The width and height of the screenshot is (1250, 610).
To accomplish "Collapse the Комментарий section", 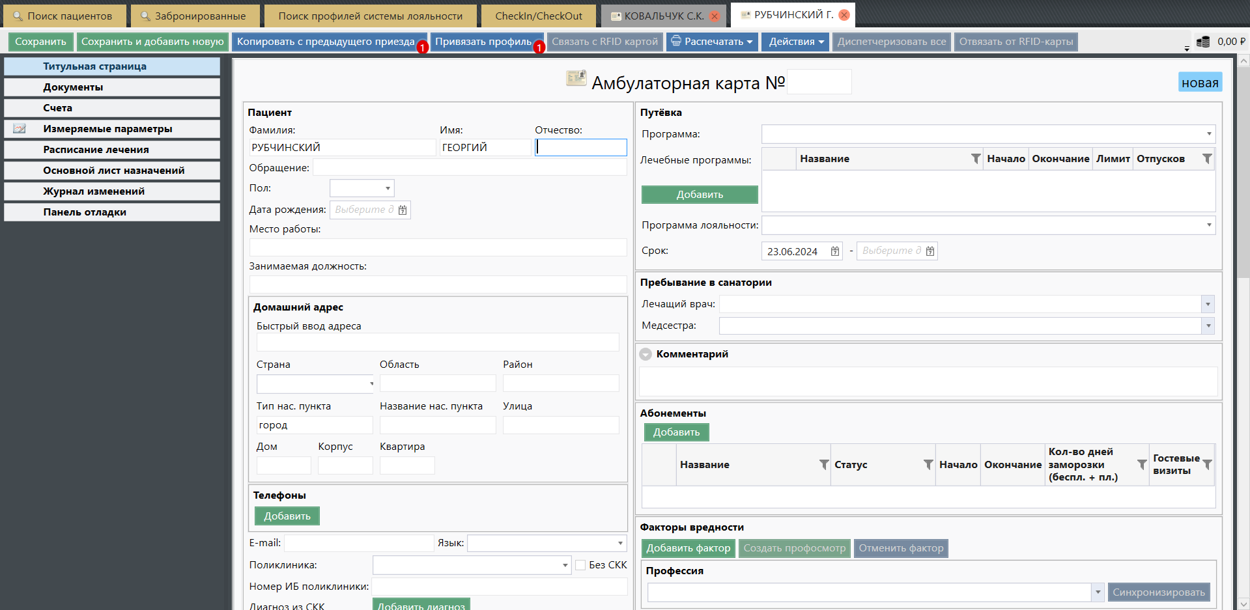I will point(646,354).
